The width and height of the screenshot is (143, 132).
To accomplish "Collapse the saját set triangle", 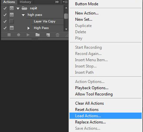I will click(18, 9).
